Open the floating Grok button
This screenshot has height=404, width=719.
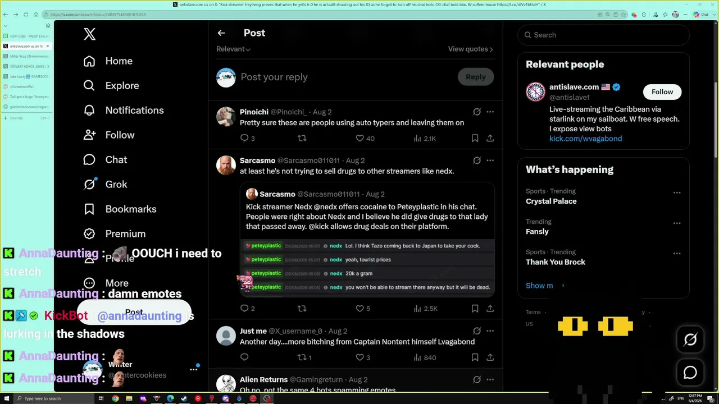(x=690, y=339)
